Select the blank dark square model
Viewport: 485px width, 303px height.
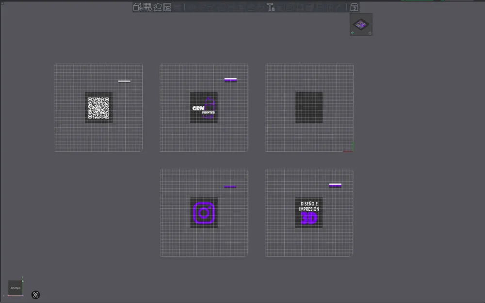click(x=309, y=107)
